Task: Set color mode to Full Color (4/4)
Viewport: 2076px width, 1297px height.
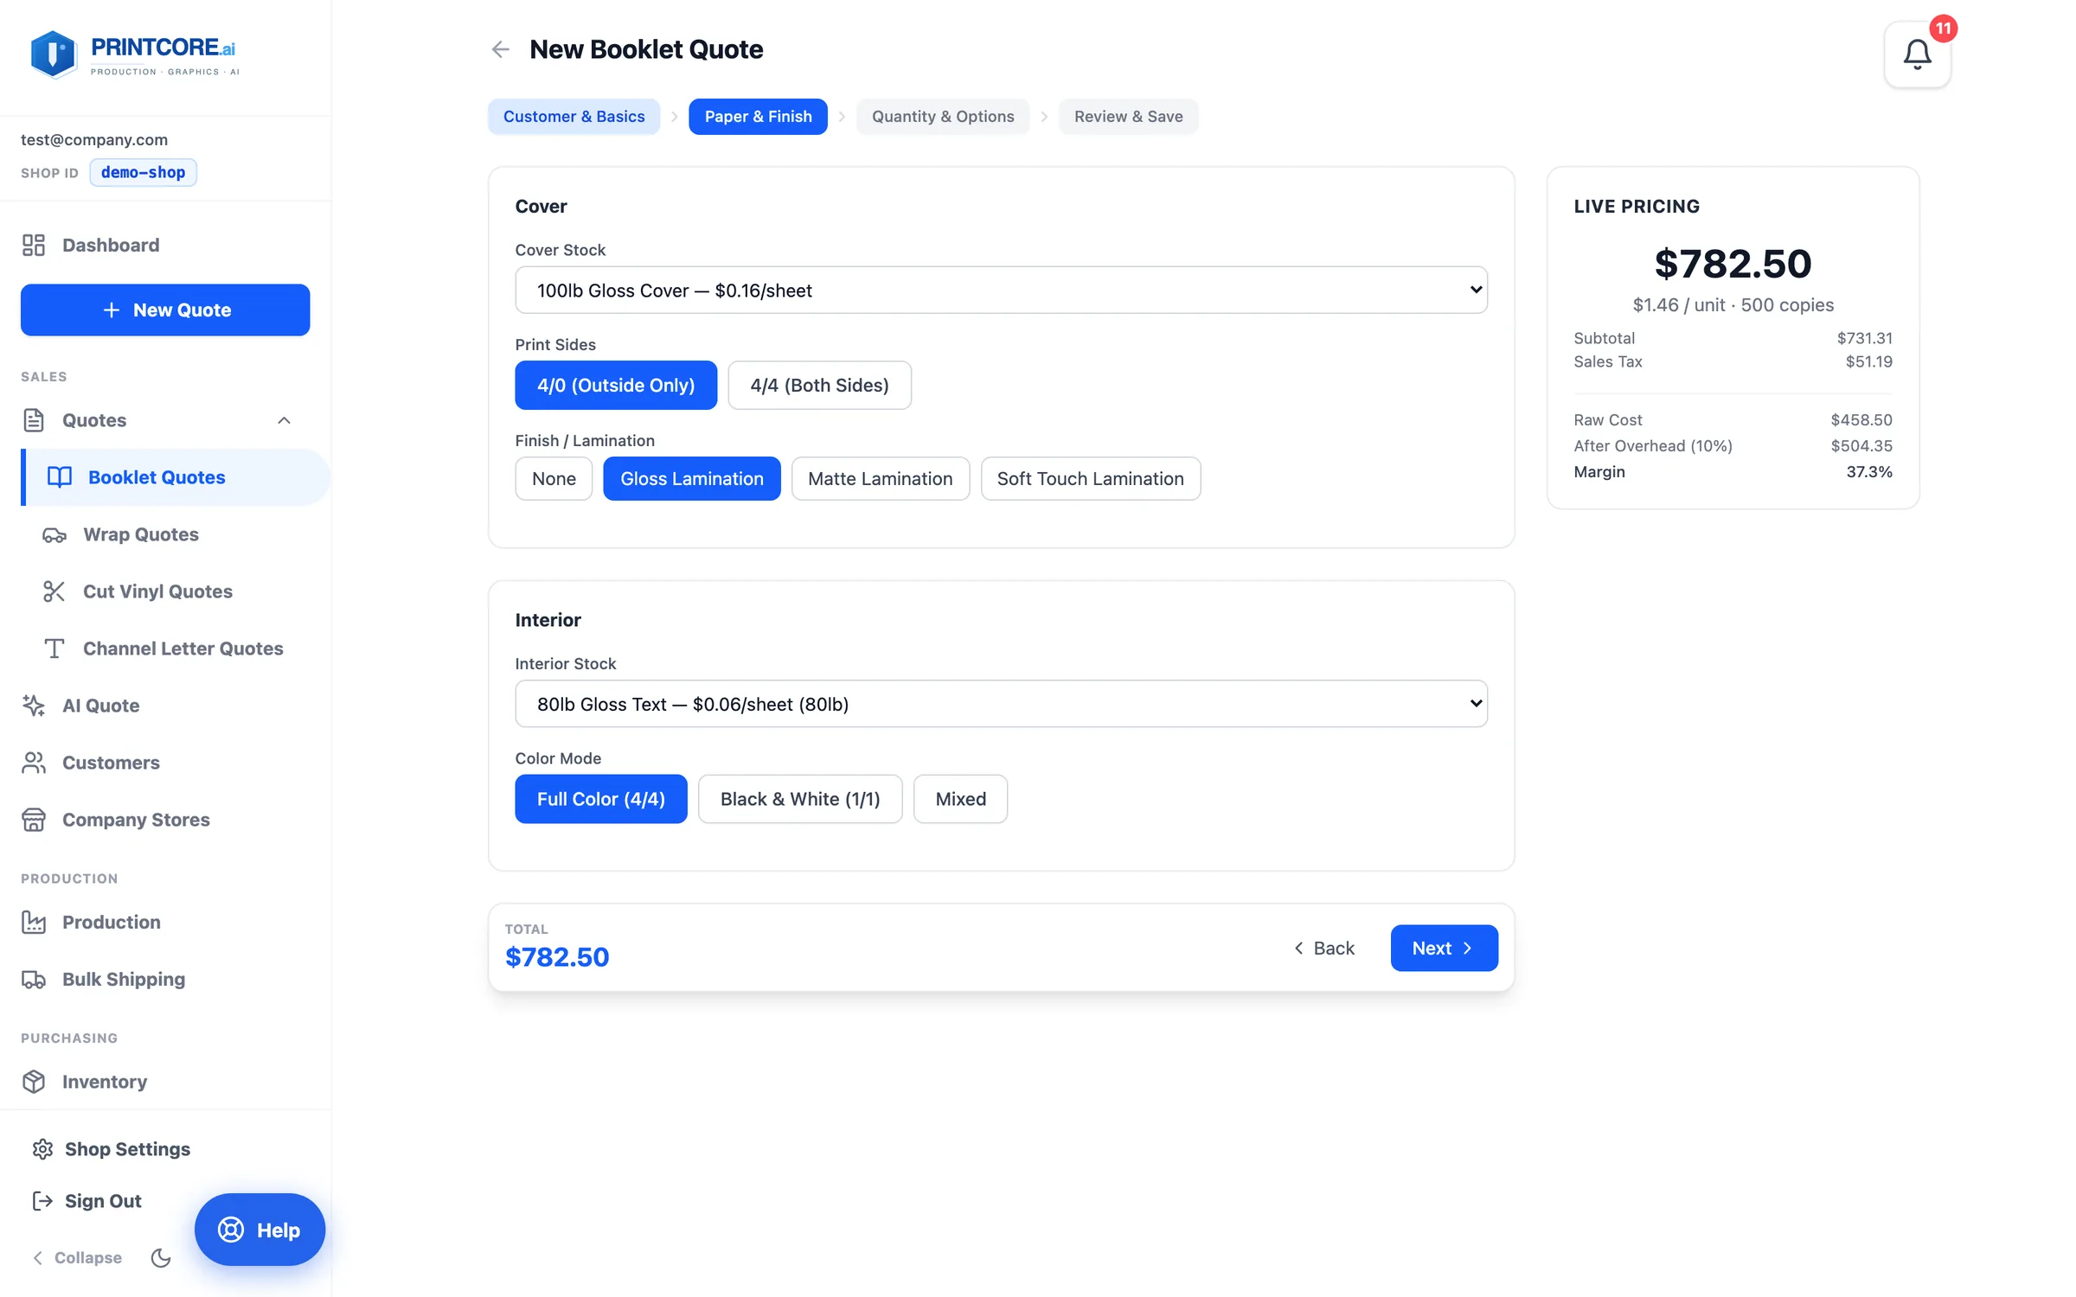Action: point(601,799)
